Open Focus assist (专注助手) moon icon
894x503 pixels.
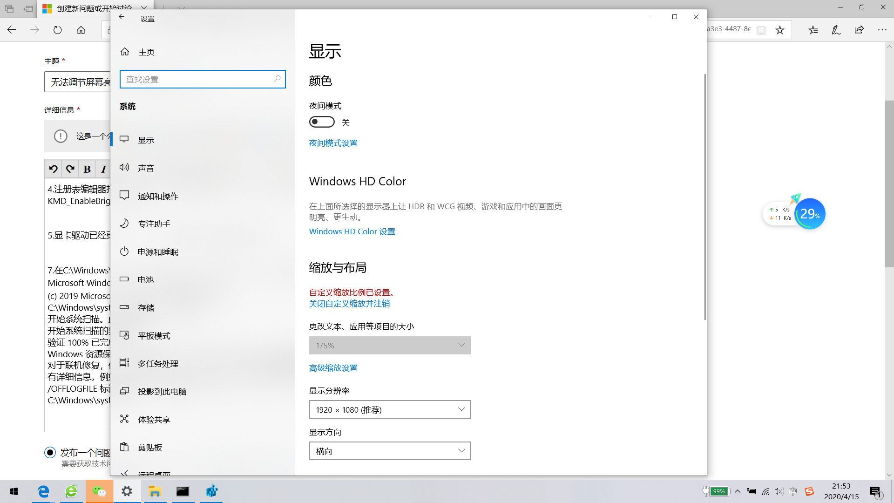click(x=124, y=224)
